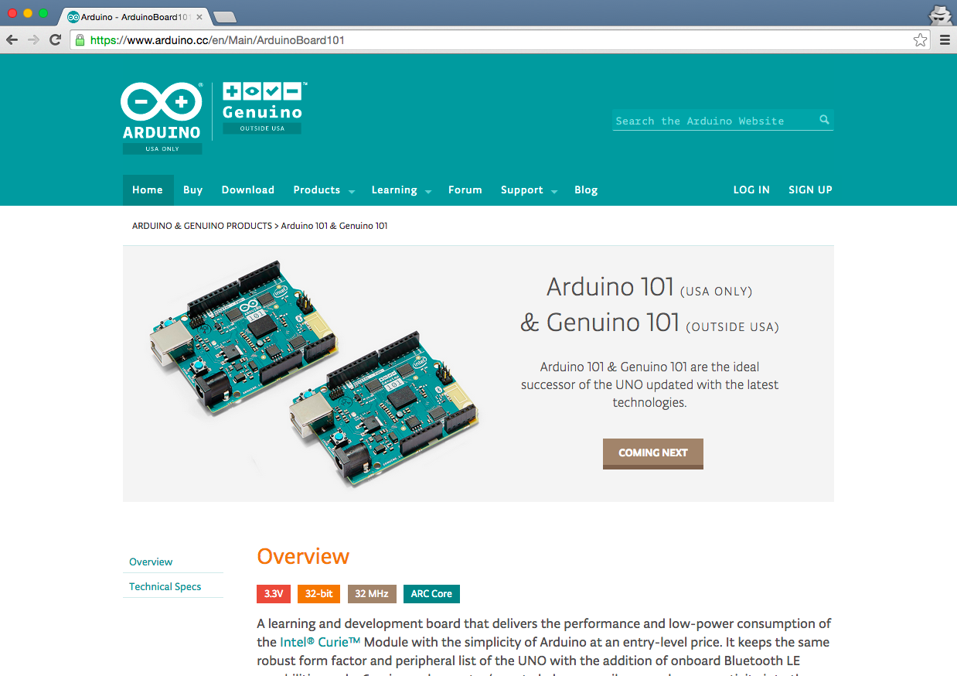Click the OUTSIDE USA label under Genuino logo

[x=262, y=128]
